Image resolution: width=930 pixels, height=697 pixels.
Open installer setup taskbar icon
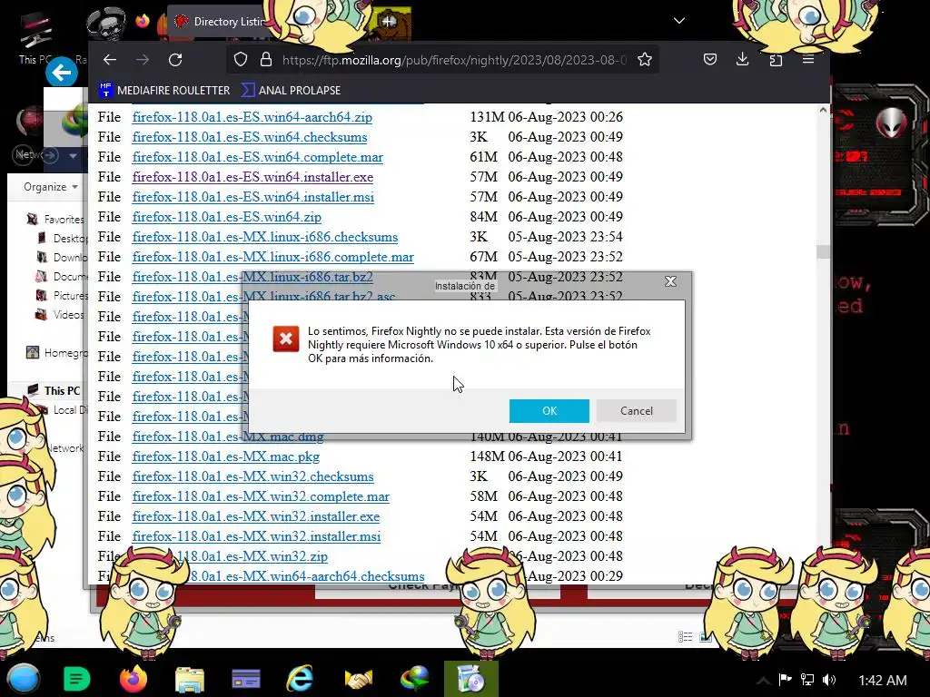tap(471, 679)
